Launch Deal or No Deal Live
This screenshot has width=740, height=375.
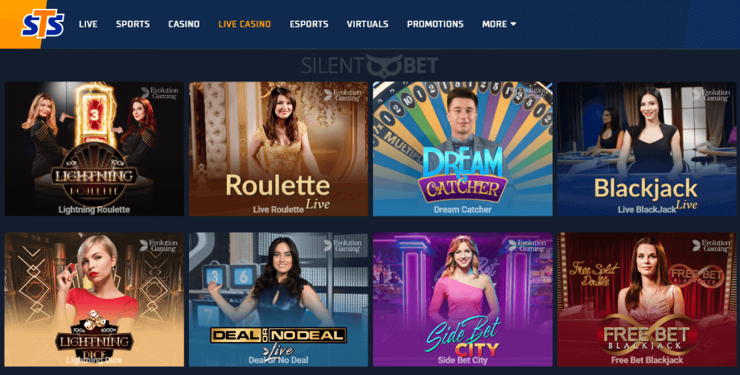[x=278, y=299]
